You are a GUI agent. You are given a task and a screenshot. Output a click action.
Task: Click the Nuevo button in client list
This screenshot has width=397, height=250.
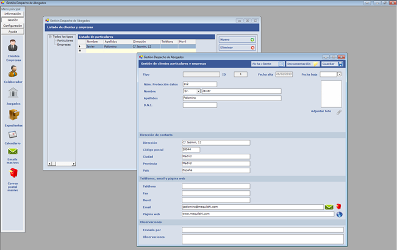(x=237, y=39)
